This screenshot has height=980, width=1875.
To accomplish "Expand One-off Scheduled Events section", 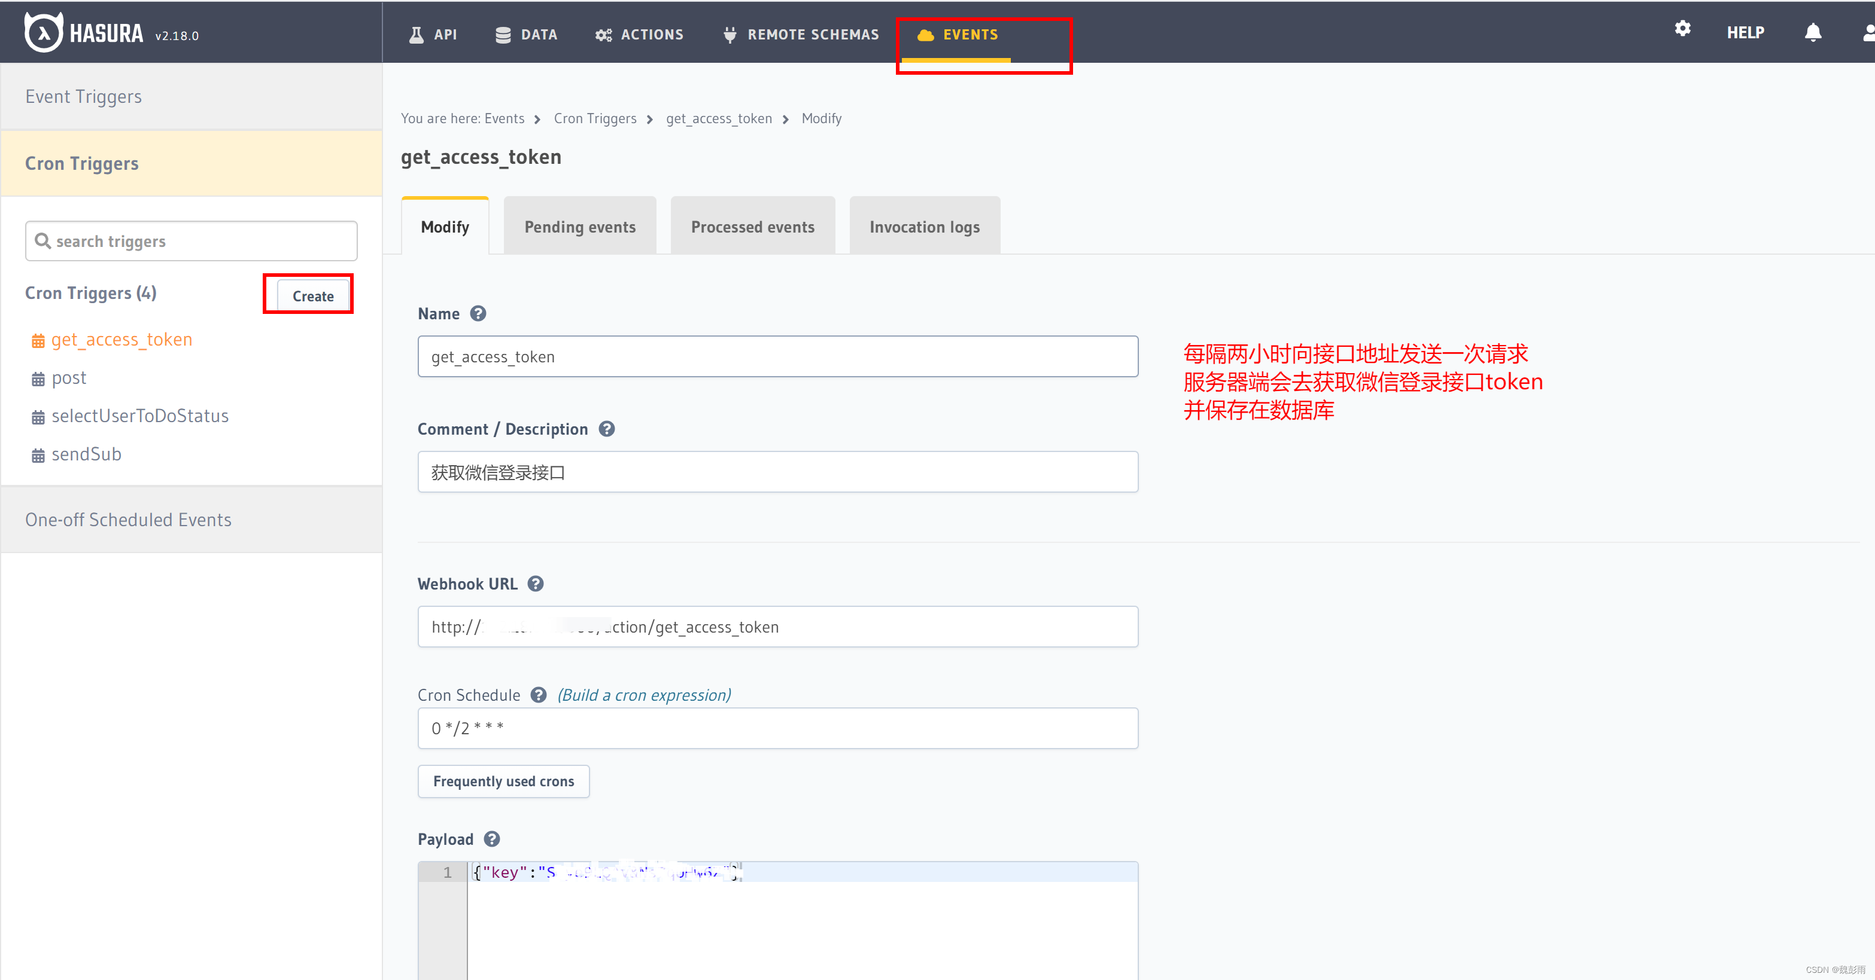I will coord(128,519).
